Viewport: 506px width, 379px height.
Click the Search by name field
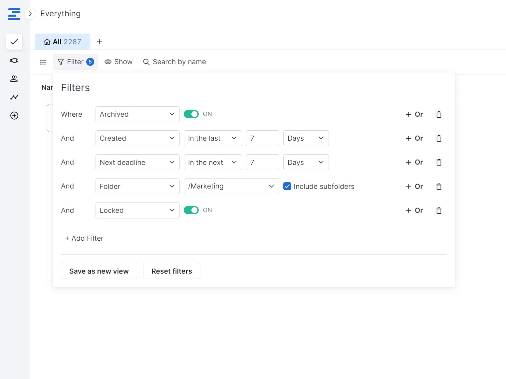(179, 62)
